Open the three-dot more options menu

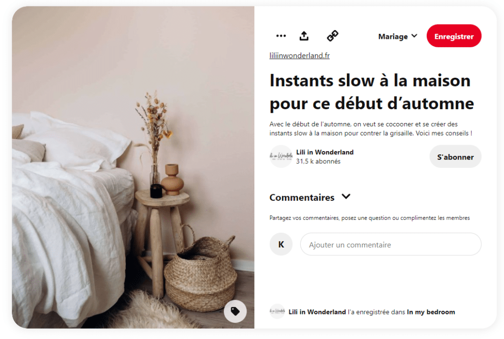pyautogui.click(x=281, y=35)
